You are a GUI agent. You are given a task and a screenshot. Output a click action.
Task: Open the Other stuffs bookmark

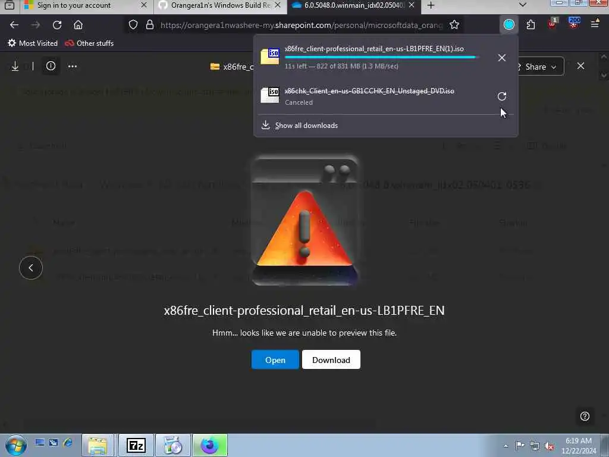click(89, 43)
